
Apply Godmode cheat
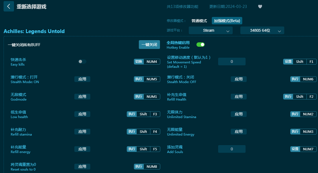click(x=82, y=96)
